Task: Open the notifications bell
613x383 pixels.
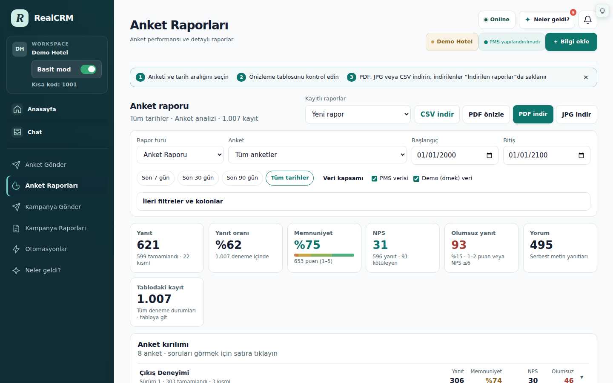Action: 587,20
